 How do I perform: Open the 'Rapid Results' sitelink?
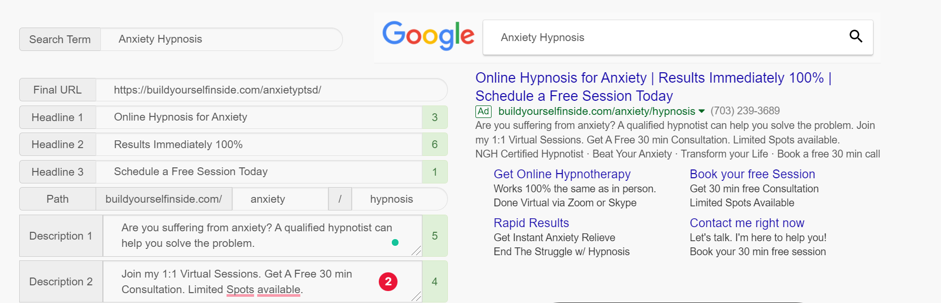pyautogui.click(x=531, y=223)
